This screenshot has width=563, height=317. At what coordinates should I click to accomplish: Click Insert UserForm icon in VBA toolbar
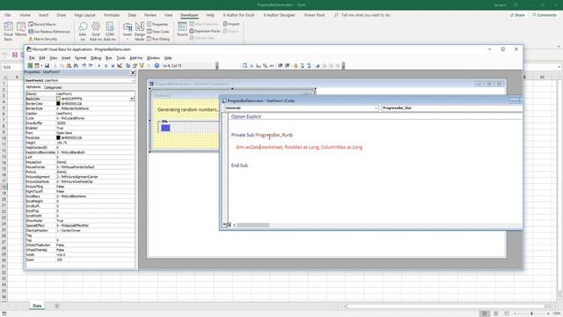coord(37,66)
